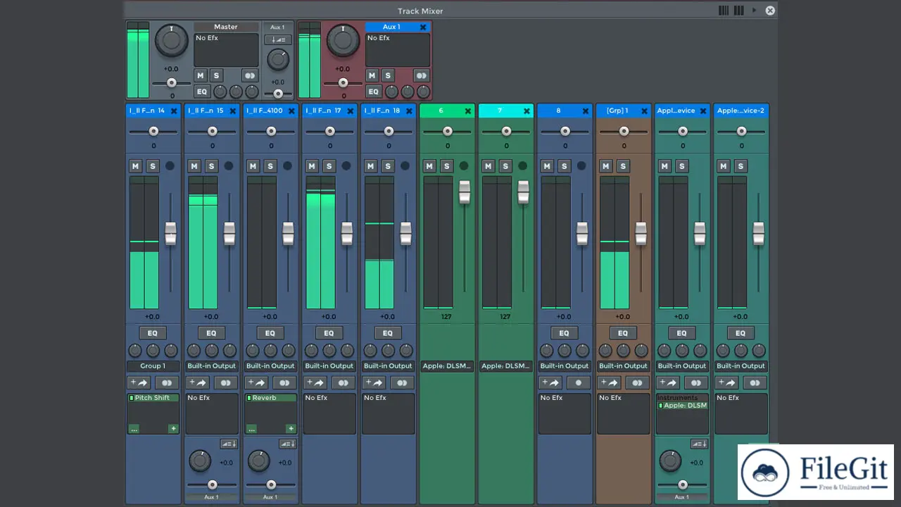Image resolution: width=901 pixels, height=507 pixels.
Task: Open Apple: DLSM instrument in effects list
Action: [x=682, y=406]
